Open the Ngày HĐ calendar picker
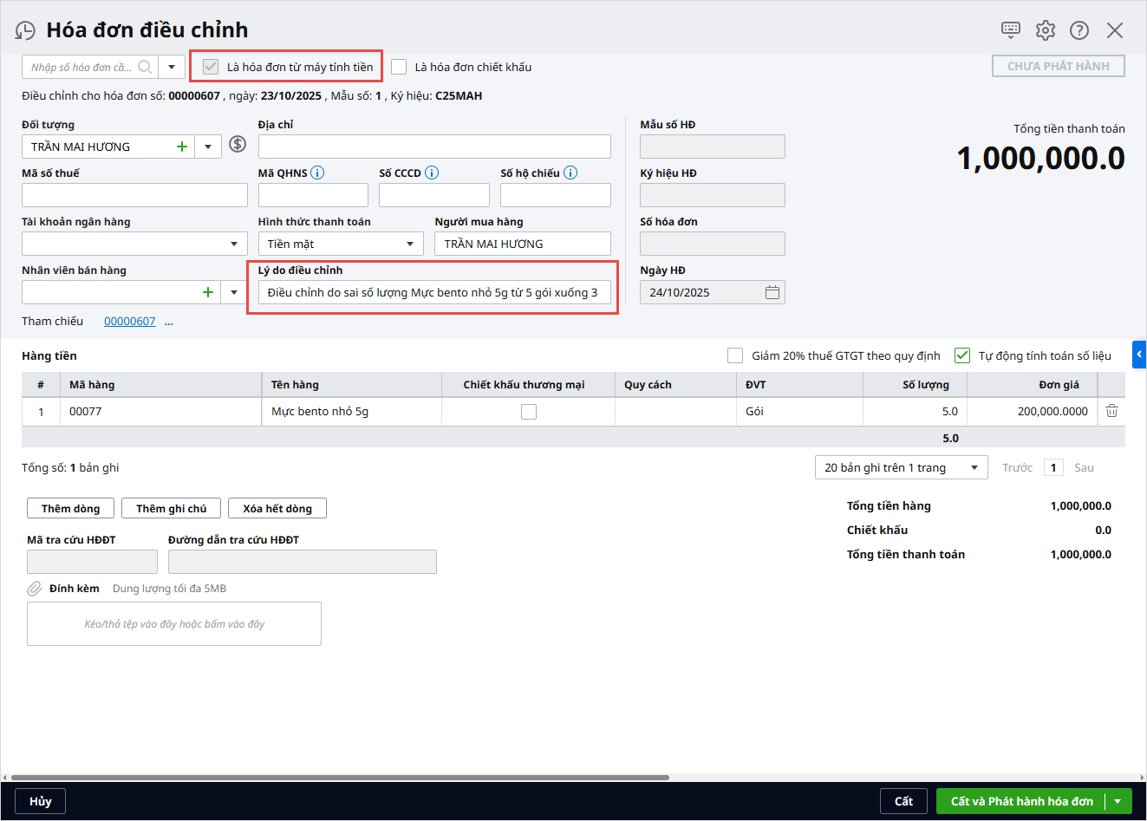 point(772,292)
